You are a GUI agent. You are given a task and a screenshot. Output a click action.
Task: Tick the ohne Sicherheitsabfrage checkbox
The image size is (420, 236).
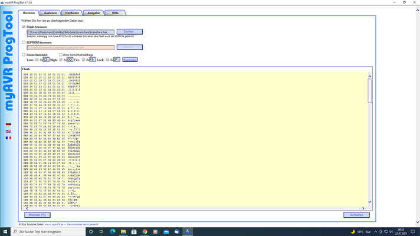point(61,55)
